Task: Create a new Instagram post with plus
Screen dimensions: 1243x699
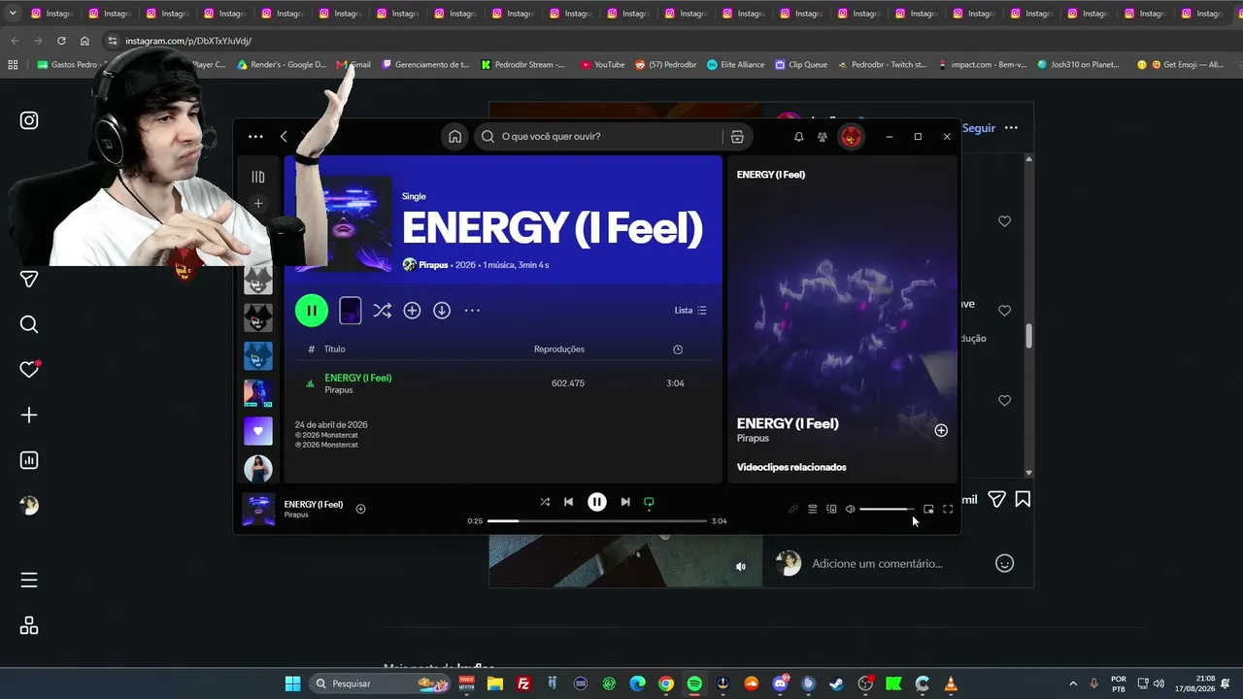Action: [x=29, y=416]
